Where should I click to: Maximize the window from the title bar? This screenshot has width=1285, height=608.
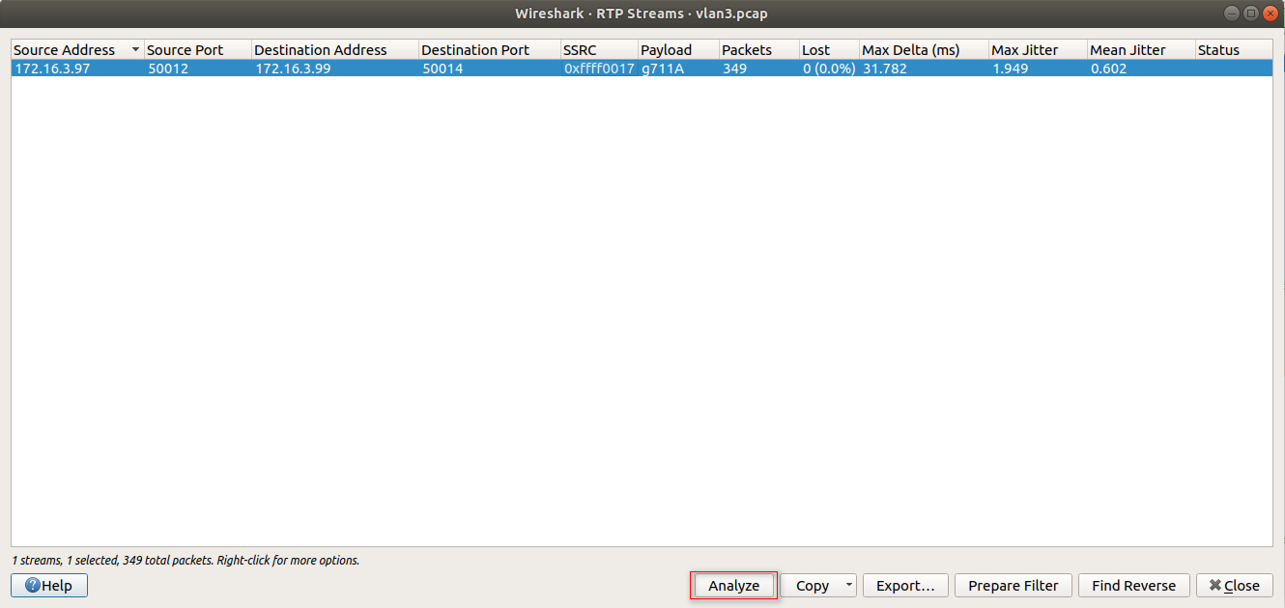click(1251, 14)
